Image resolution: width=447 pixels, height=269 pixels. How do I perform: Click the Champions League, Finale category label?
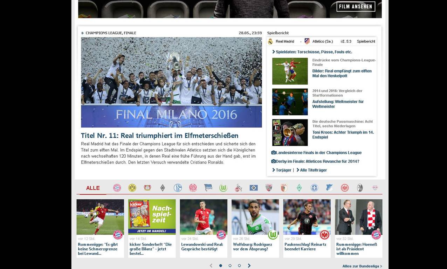pos(111,33)
